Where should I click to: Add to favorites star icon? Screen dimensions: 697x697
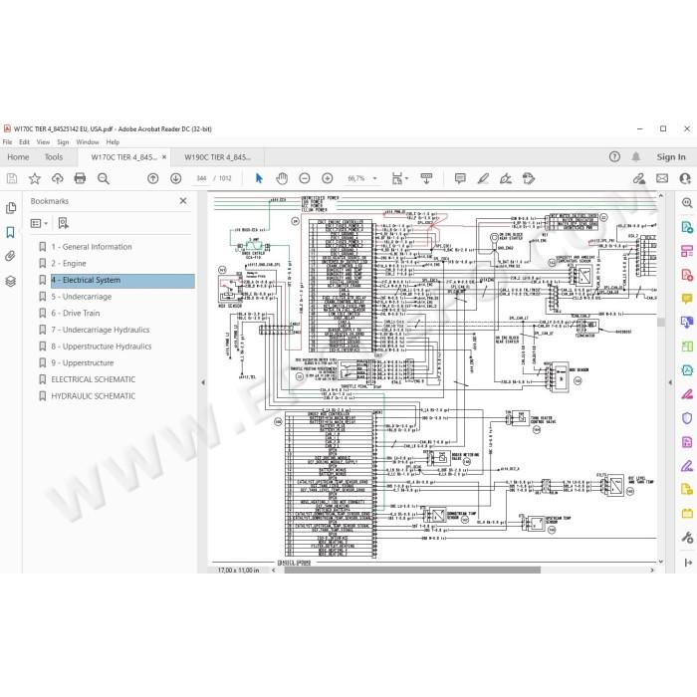(x=35, y=178)
